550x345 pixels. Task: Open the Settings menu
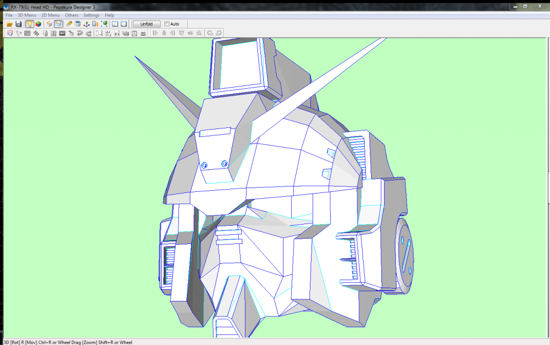pos(91,15)
